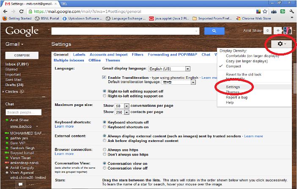Viewport: 297px width, 189px height.
Task: Switch to the Themes settings tab
Action: pyautogui.click(x=113, y=60)
